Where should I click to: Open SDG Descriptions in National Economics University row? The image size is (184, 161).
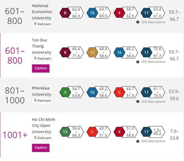(x=153, y=22)
